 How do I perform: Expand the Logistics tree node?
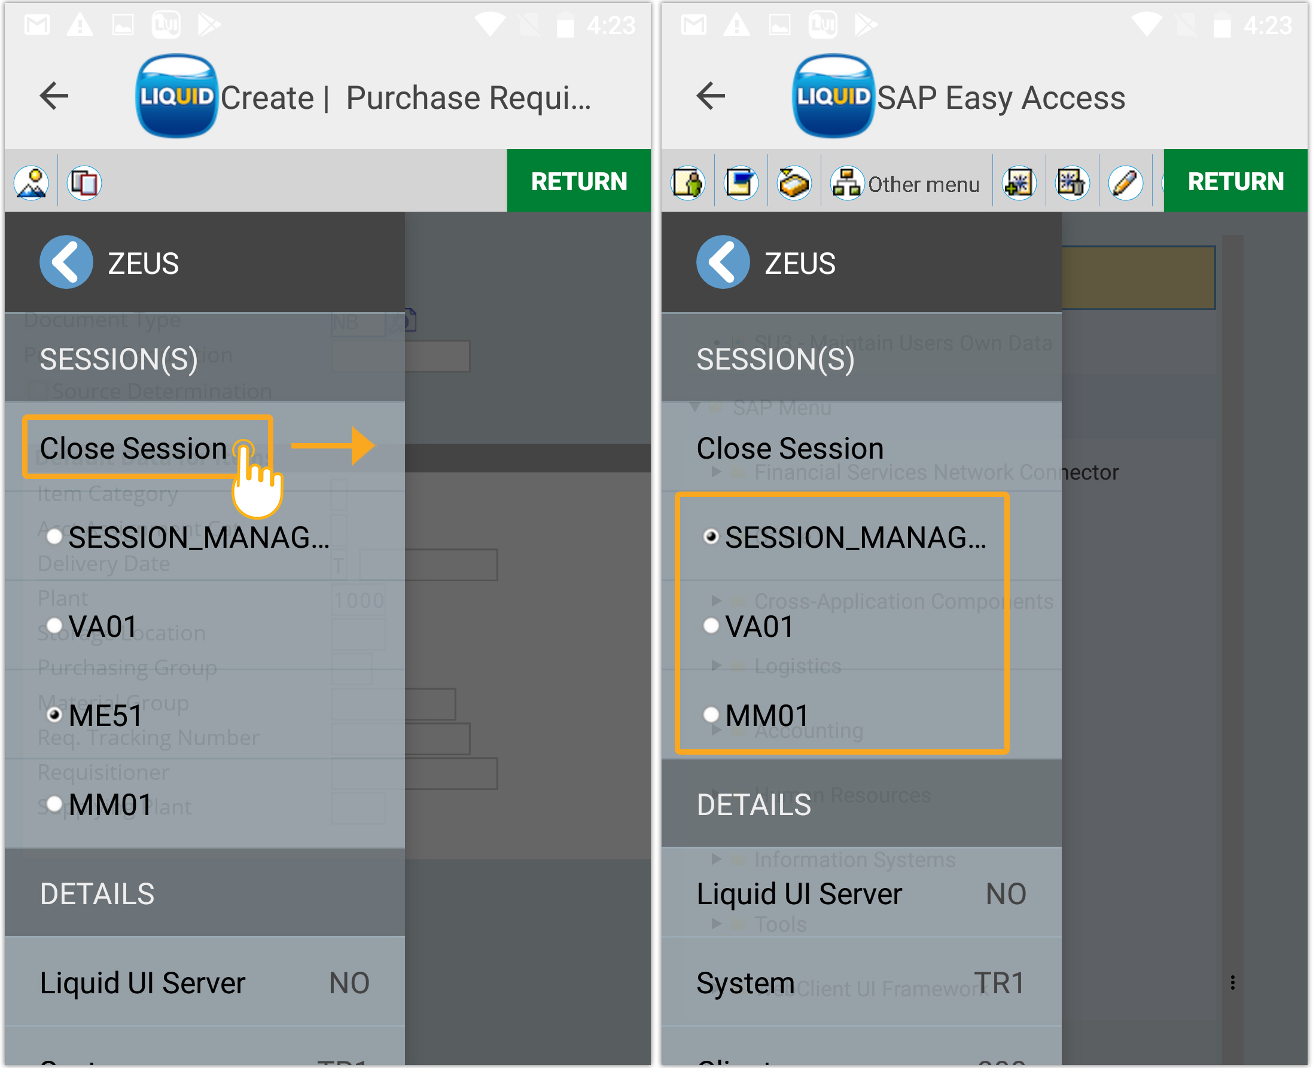point(716,665)
